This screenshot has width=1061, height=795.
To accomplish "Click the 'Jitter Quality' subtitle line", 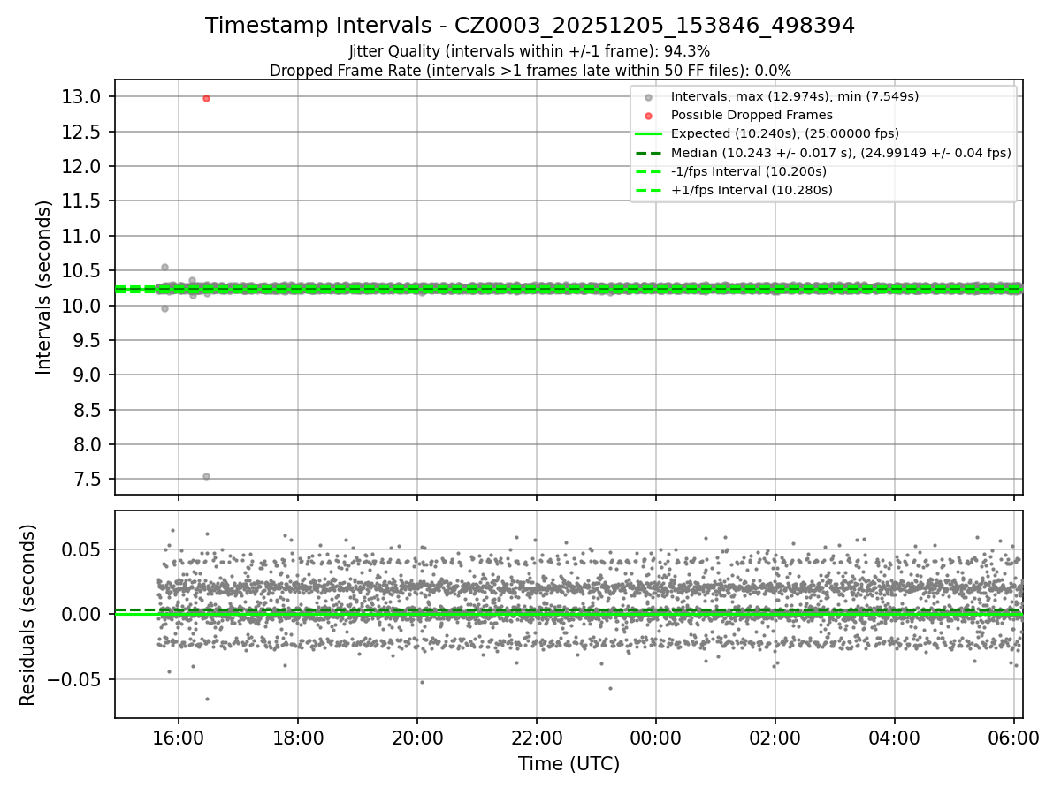I will [x=530, y=51].
